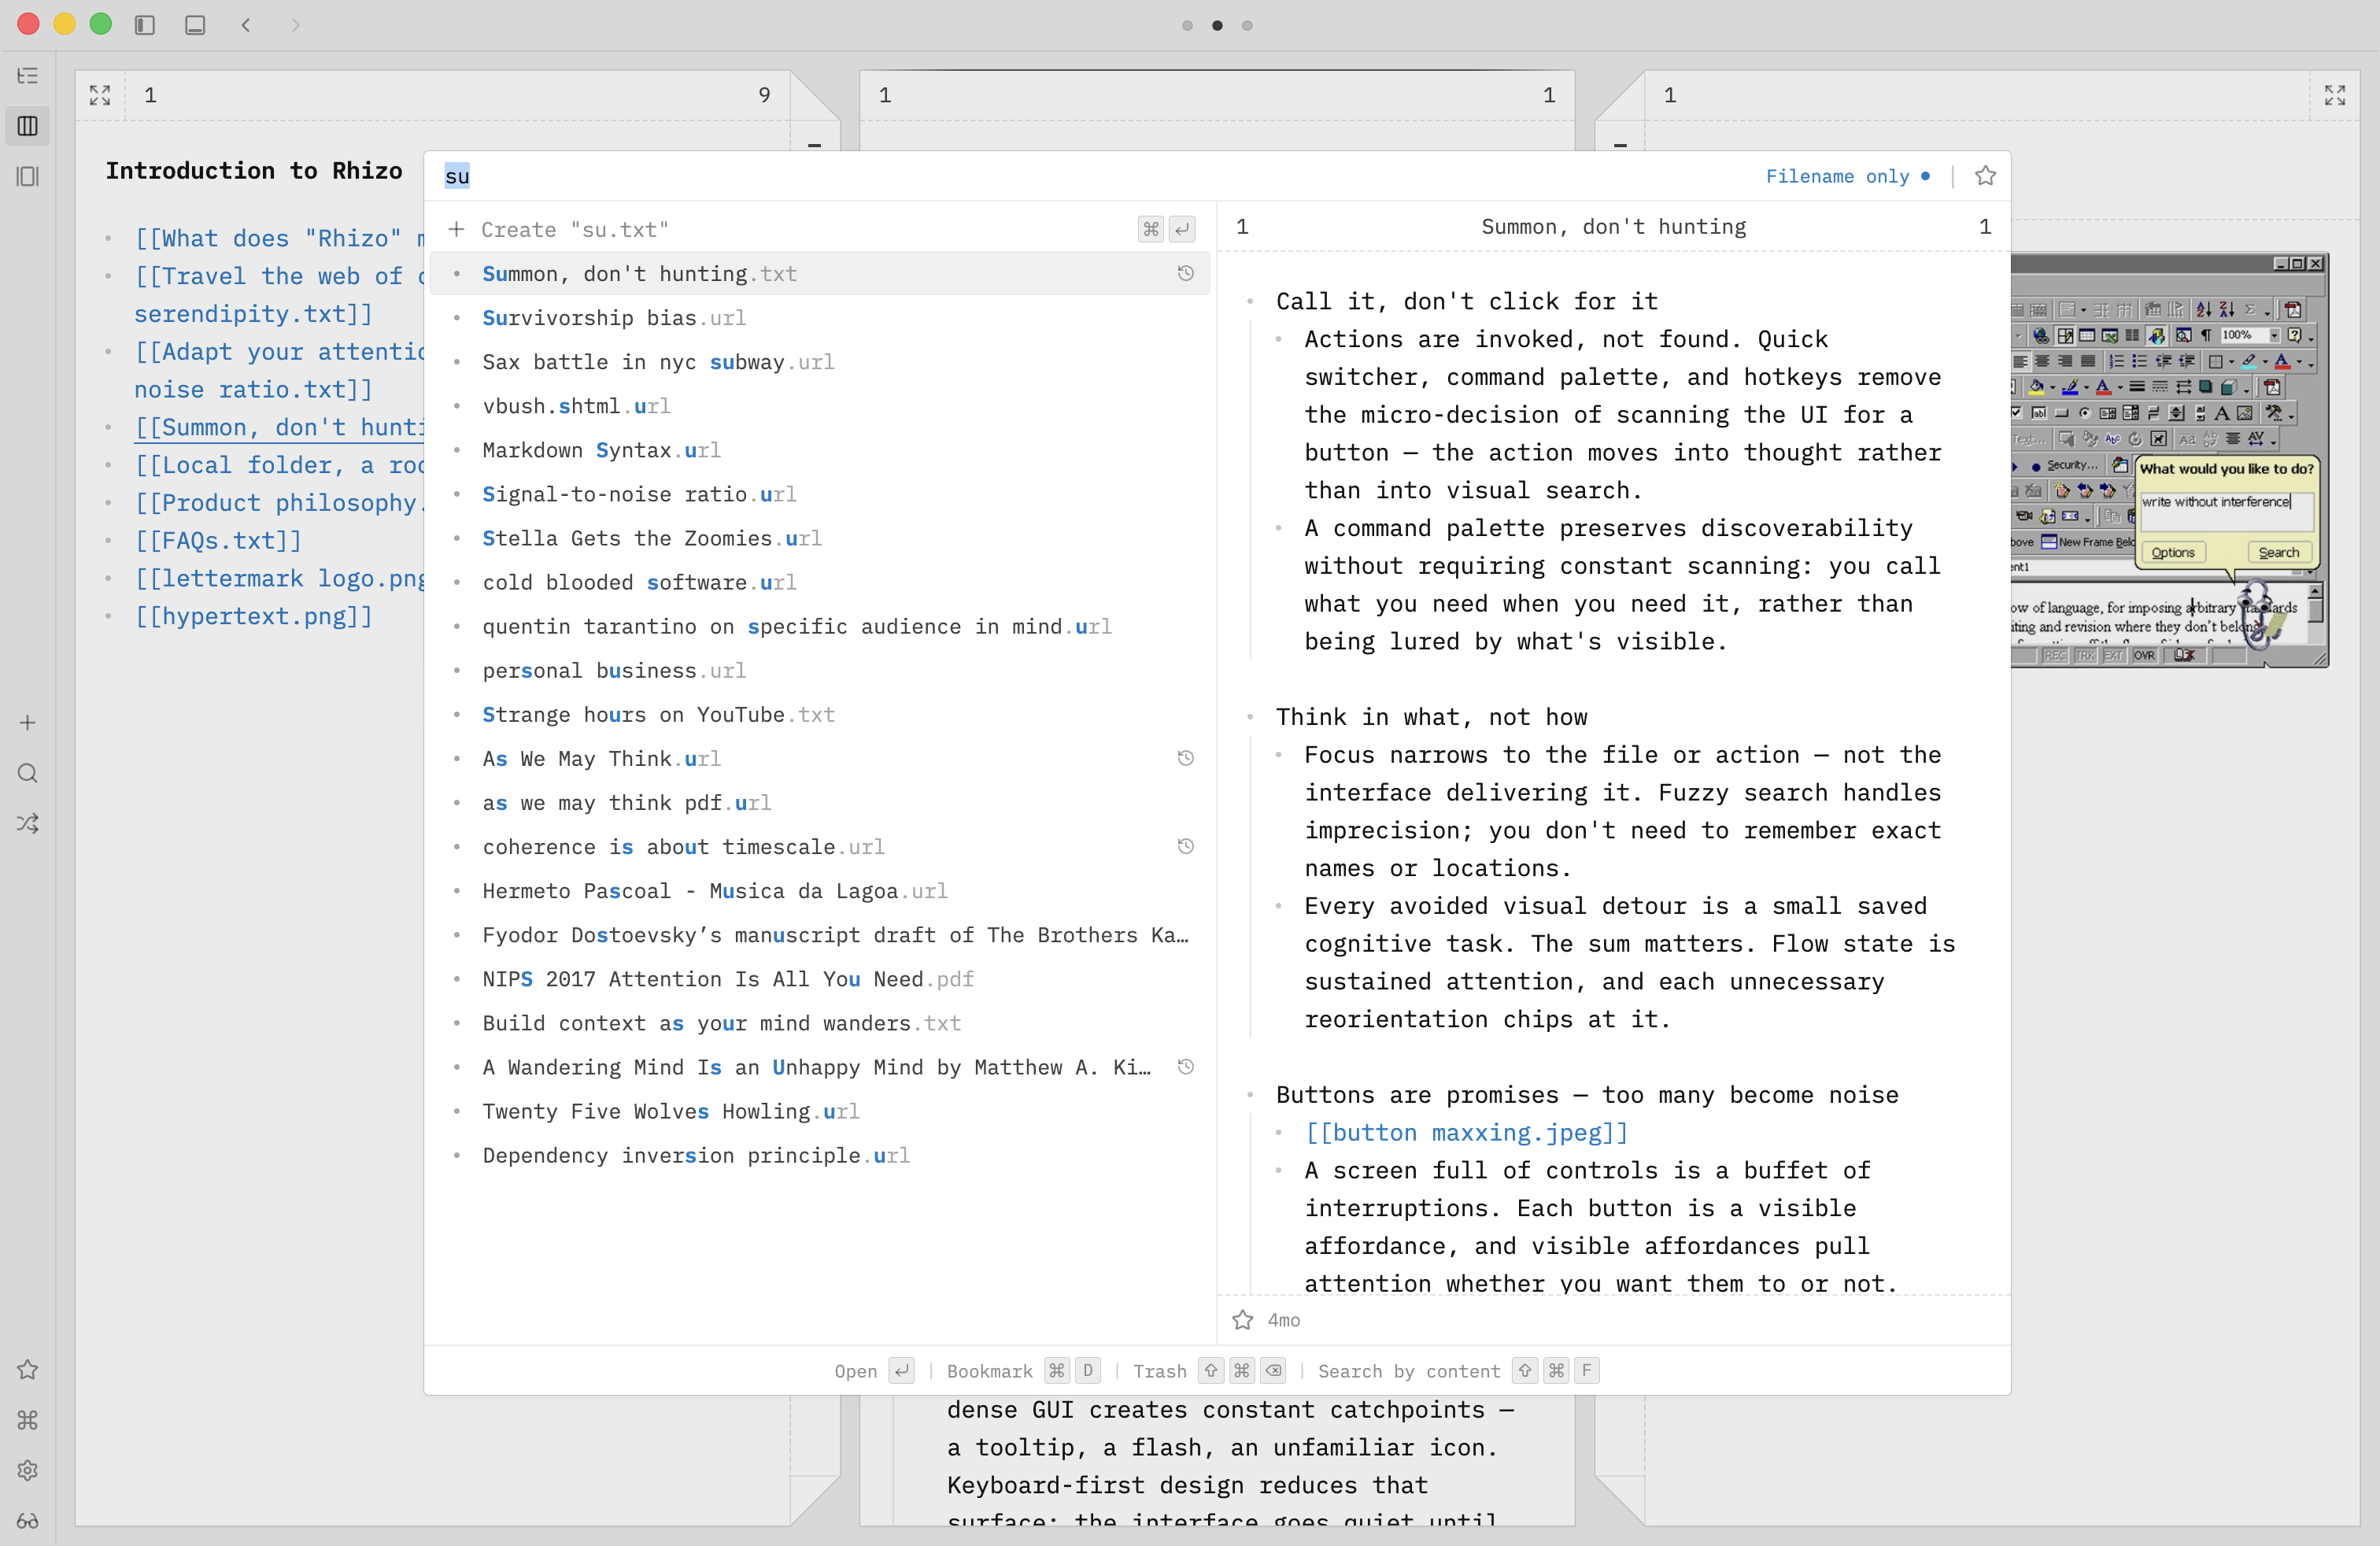Open settings gear icon in sidebar
This screenshot has height=1546, width=2380.
tap(28, 1470)
